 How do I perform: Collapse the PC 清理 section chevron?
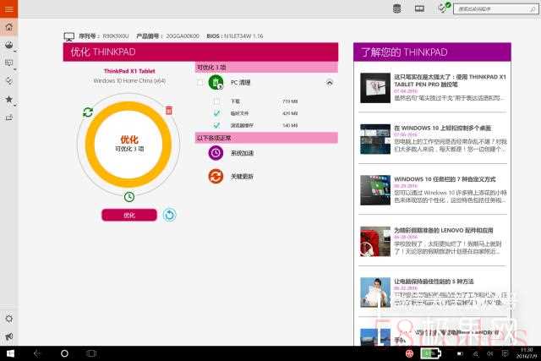click(x=329, y=83)
